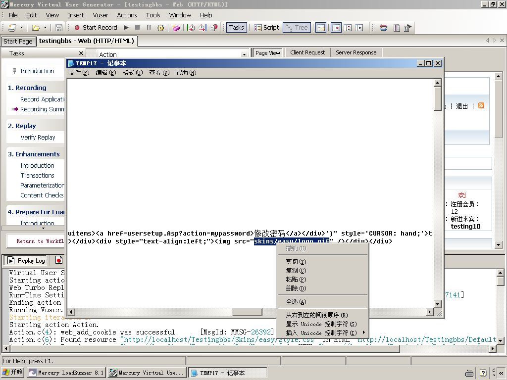This screenshot has width=507, height=380.
Task: Expand the Open folder dropdown arrow
Action: pyautogui.click(x=45, y=28)
